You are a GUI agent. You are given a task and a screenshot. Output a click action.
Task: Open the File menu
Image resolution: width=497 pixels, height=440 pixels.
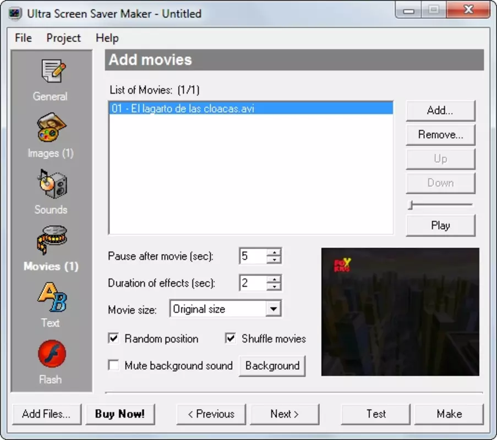coord(24,38)
